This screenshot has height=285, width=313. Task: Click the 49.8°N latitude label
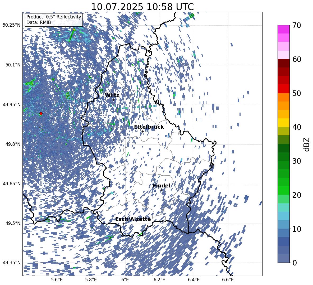point(13,144)
